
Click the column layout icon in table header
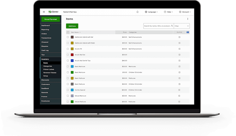(188, 32)
